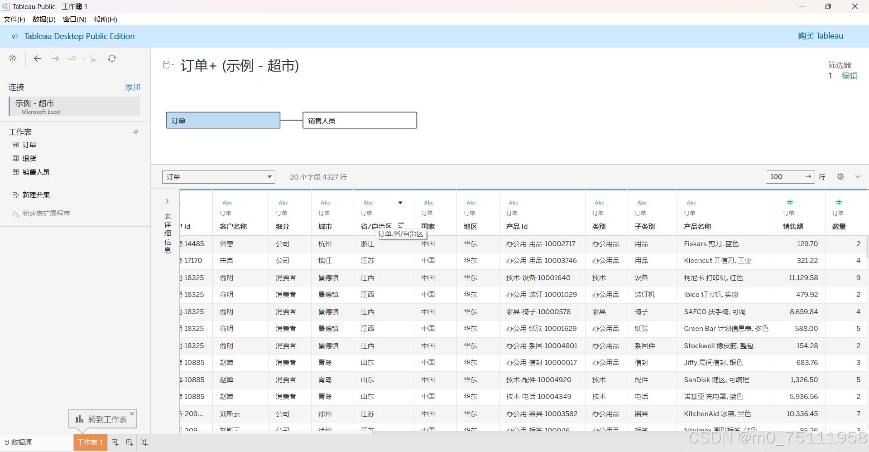Click cell 办公用-用品-10003746
The height and width of the screenshot is (452, 869).
541,261
